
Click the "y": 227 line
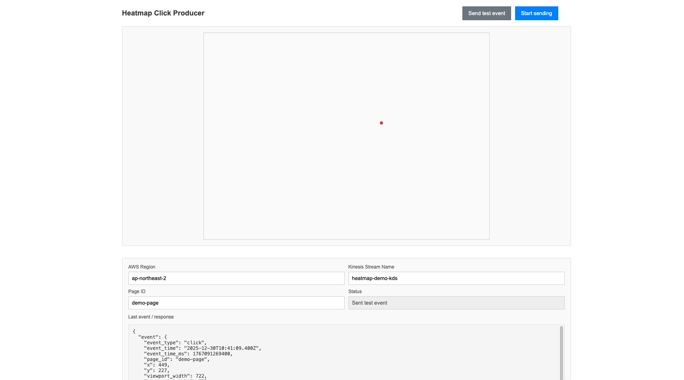pyautogui.click(x=157, y=370)
